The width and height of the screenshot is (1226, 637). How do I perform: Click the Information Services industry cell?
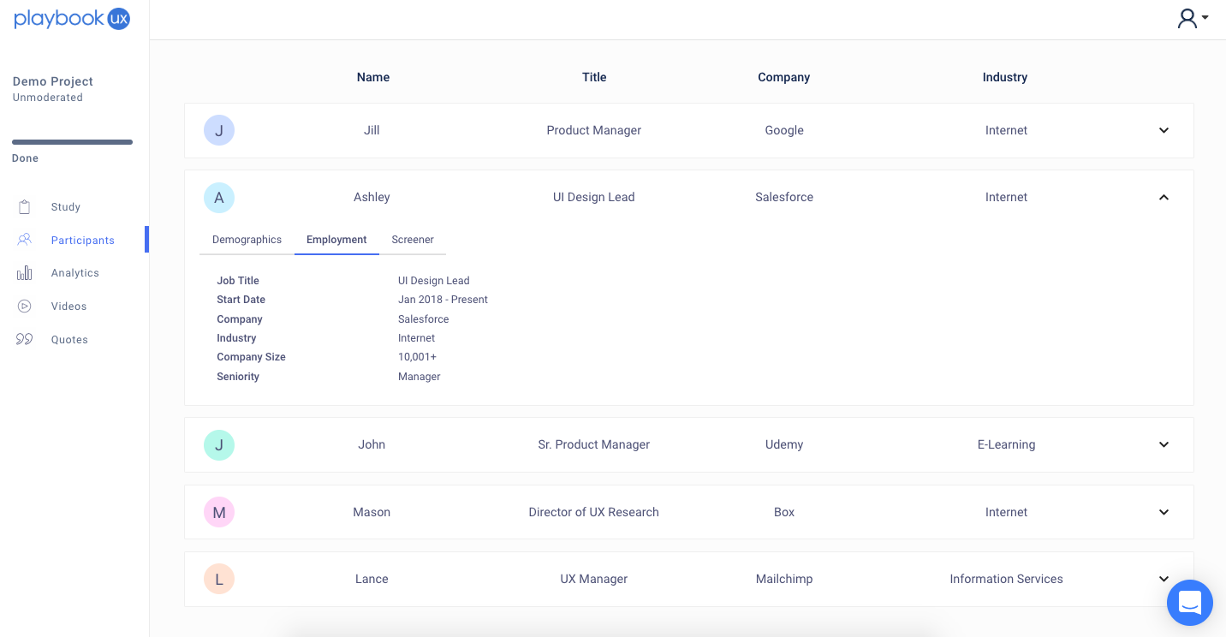(1006, 579)
